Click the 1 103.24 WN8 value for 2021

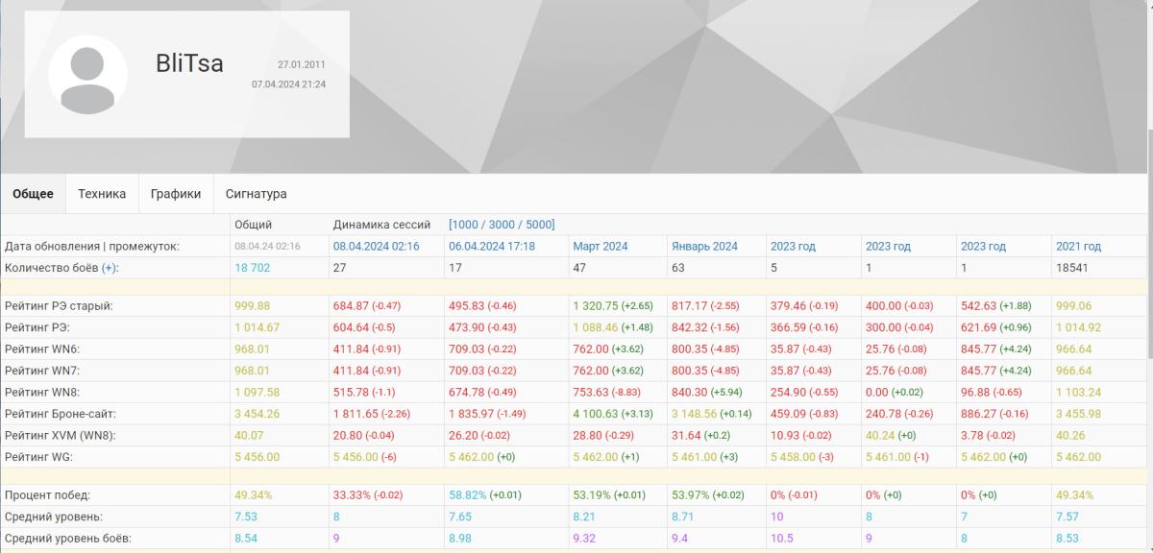pyautogui.click(x=1078, y=392)
